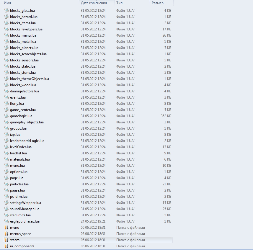
Task: Click the blocks_hazard.lua file icon
Action: click(6, 17)
